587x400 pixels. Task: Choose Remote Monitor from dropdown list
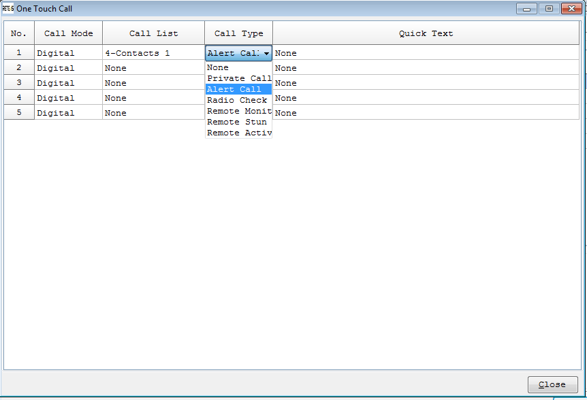tap(238, 111)
